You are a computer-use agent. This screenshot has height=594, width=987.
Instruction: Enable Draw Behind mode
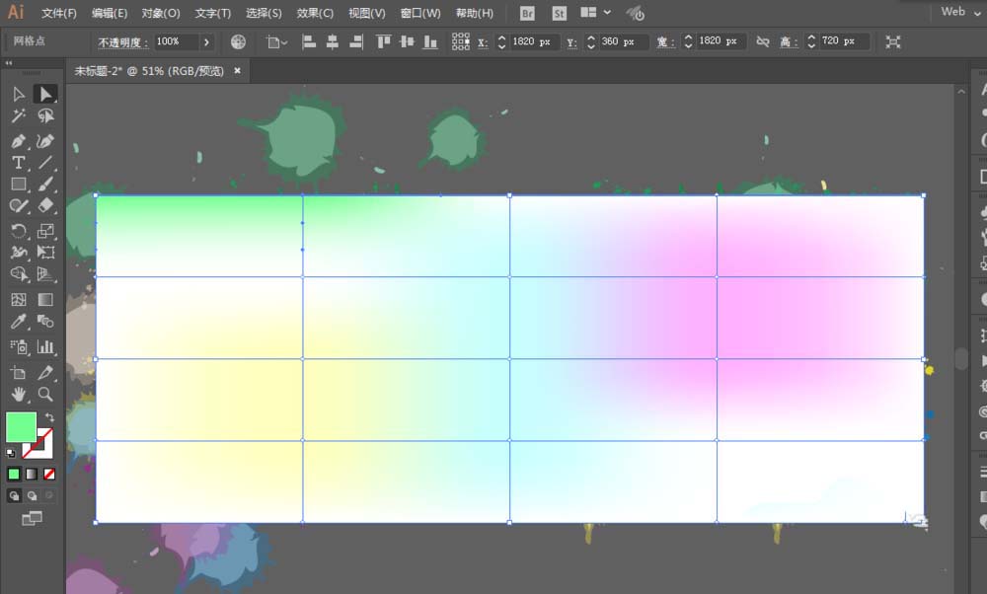32,496
